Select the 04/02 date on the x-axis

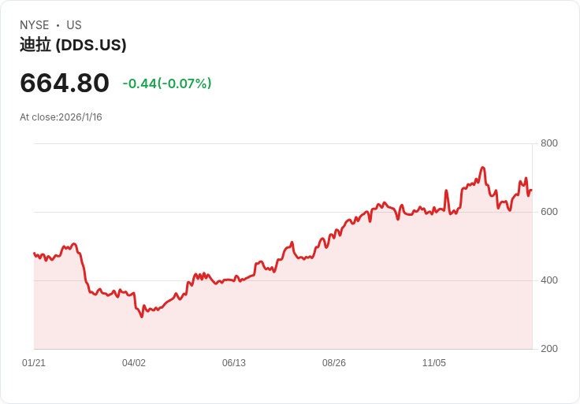click(x=134, y=363)
